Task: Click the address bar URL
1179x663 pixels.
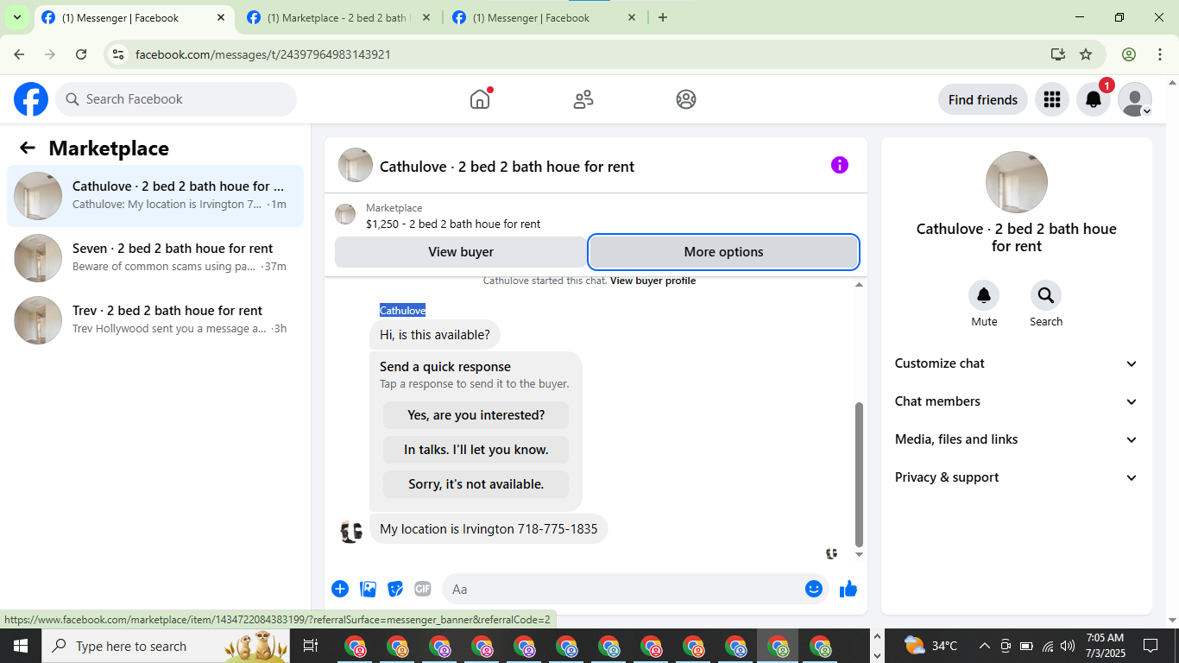Action: pyautogui.click(x=263, y=54)
